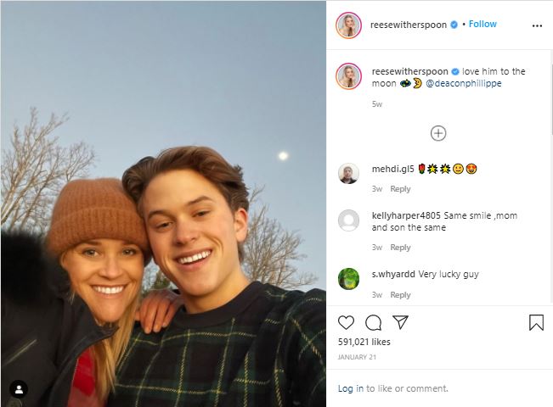Show tagged people icon on the photo

click(x=19, y=389)
